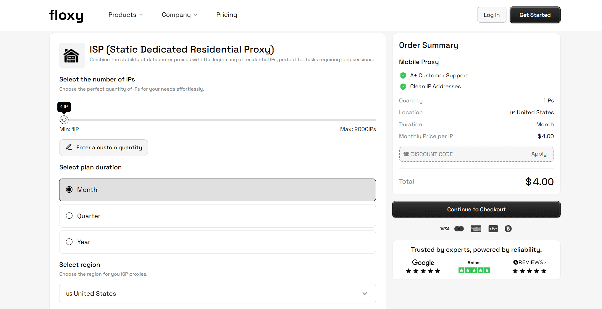Image resolution: width=602 pixels, height=309 pixels.
Task: Click the Google review logo
Action: (x=423, y=262)
